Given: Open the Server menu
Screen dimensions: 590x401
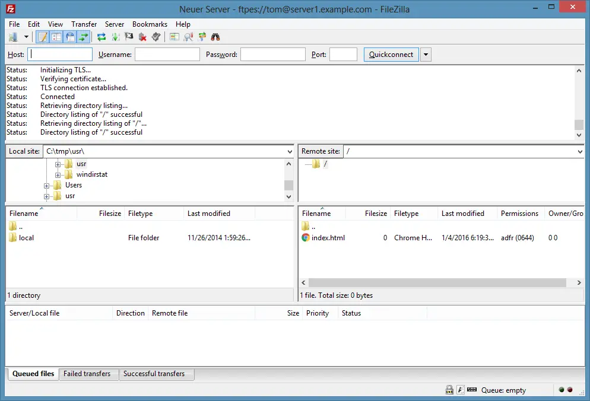Looking at the screenshot, I should [x=115, y=24].
